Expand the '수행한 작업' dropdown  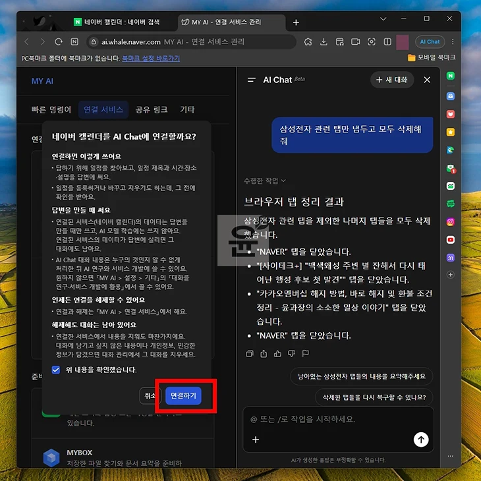pyautogui.click(x=264, y=181)
